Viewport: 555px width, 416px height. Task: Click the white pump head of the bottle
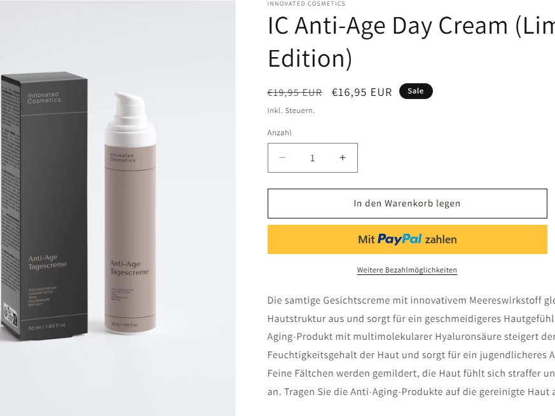tap(132, 104)
